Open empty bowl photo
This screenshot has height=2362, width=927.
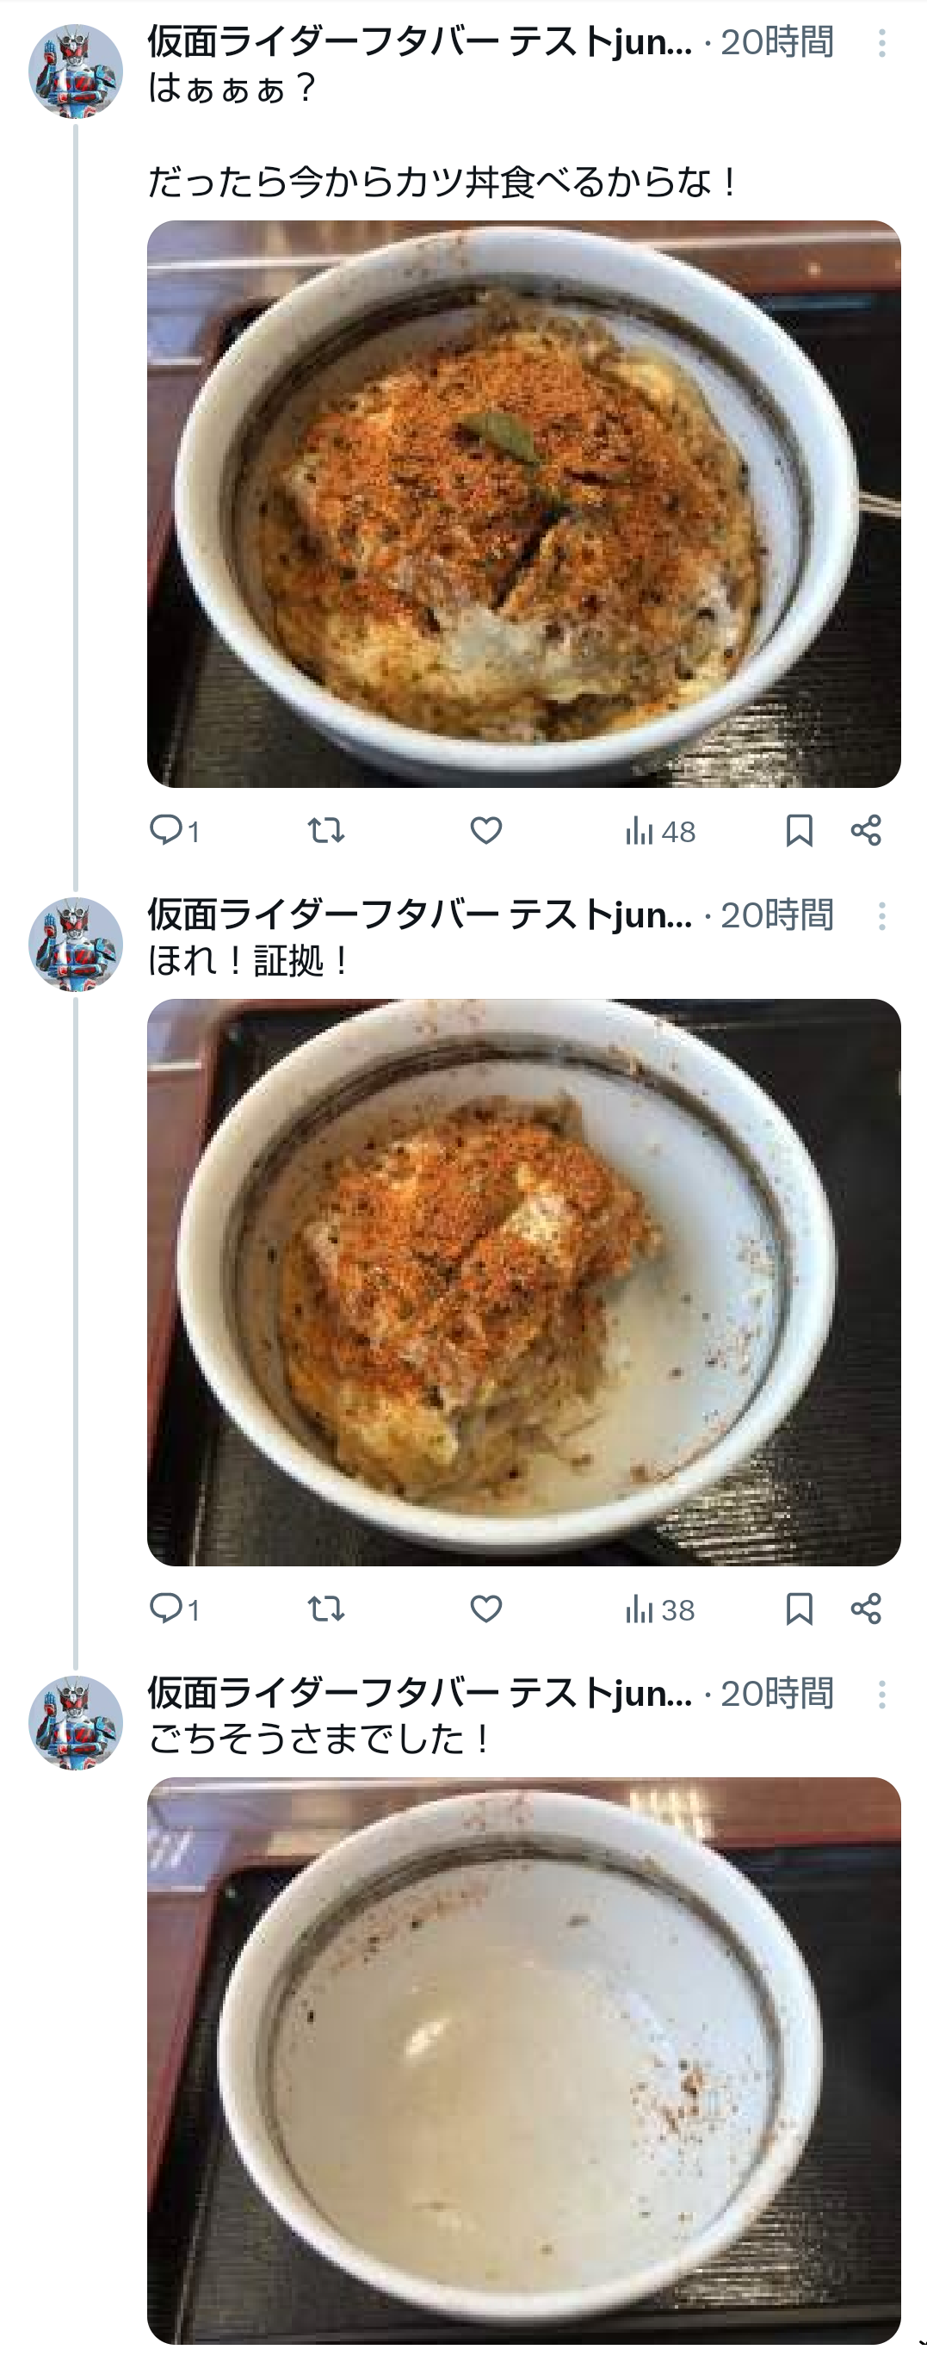[523, 2060]
